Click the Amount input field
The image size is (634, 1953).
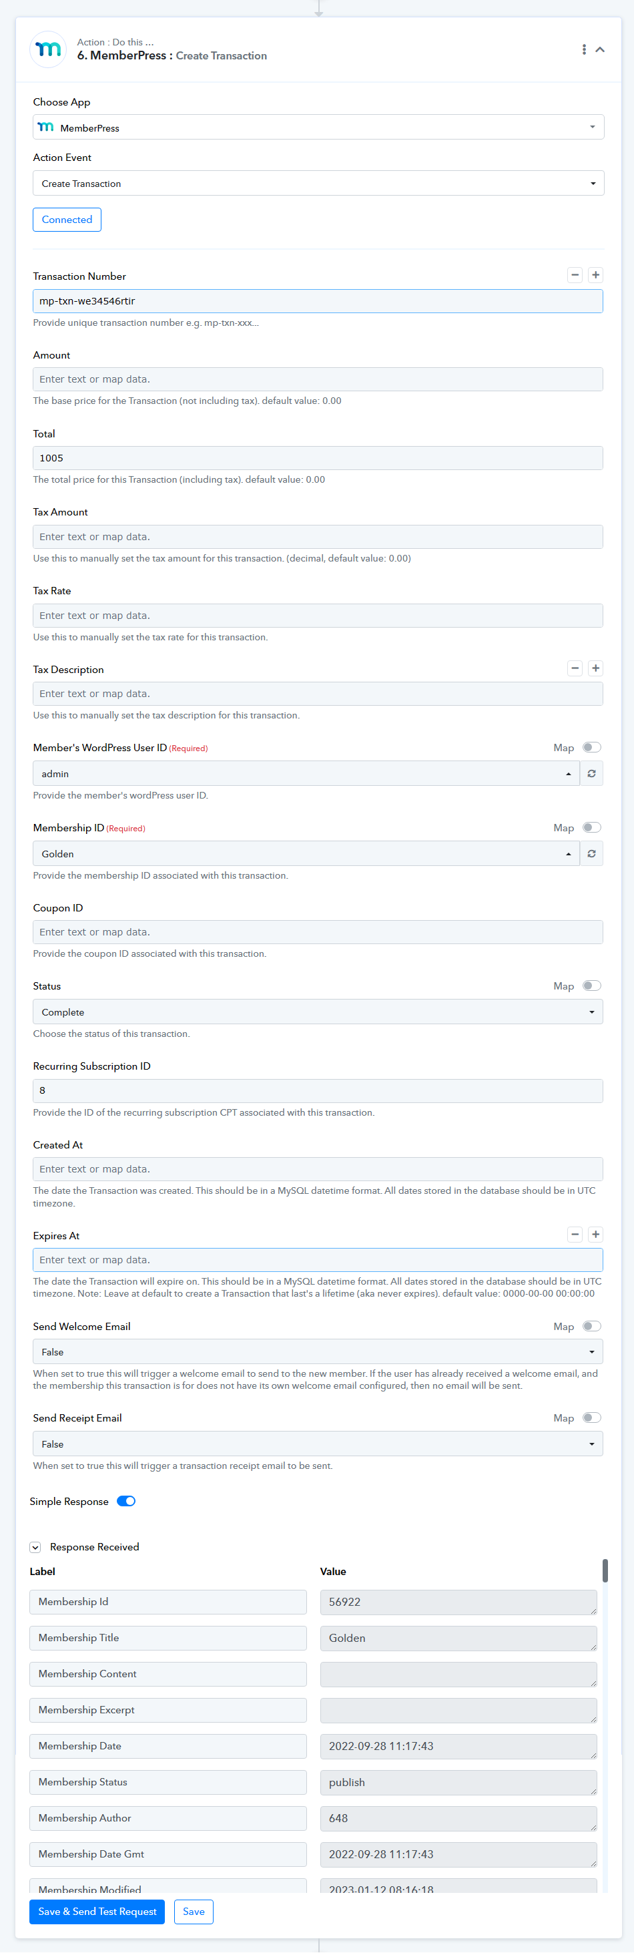point(318,379)
